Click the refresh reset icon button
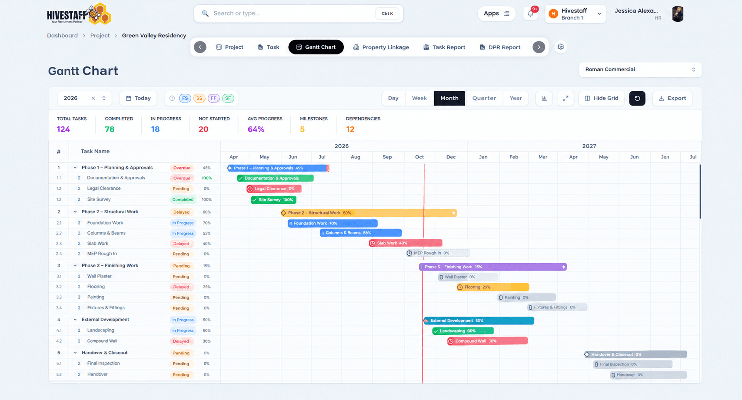This screenshot has width=742, height=400. tap(637, 98)
